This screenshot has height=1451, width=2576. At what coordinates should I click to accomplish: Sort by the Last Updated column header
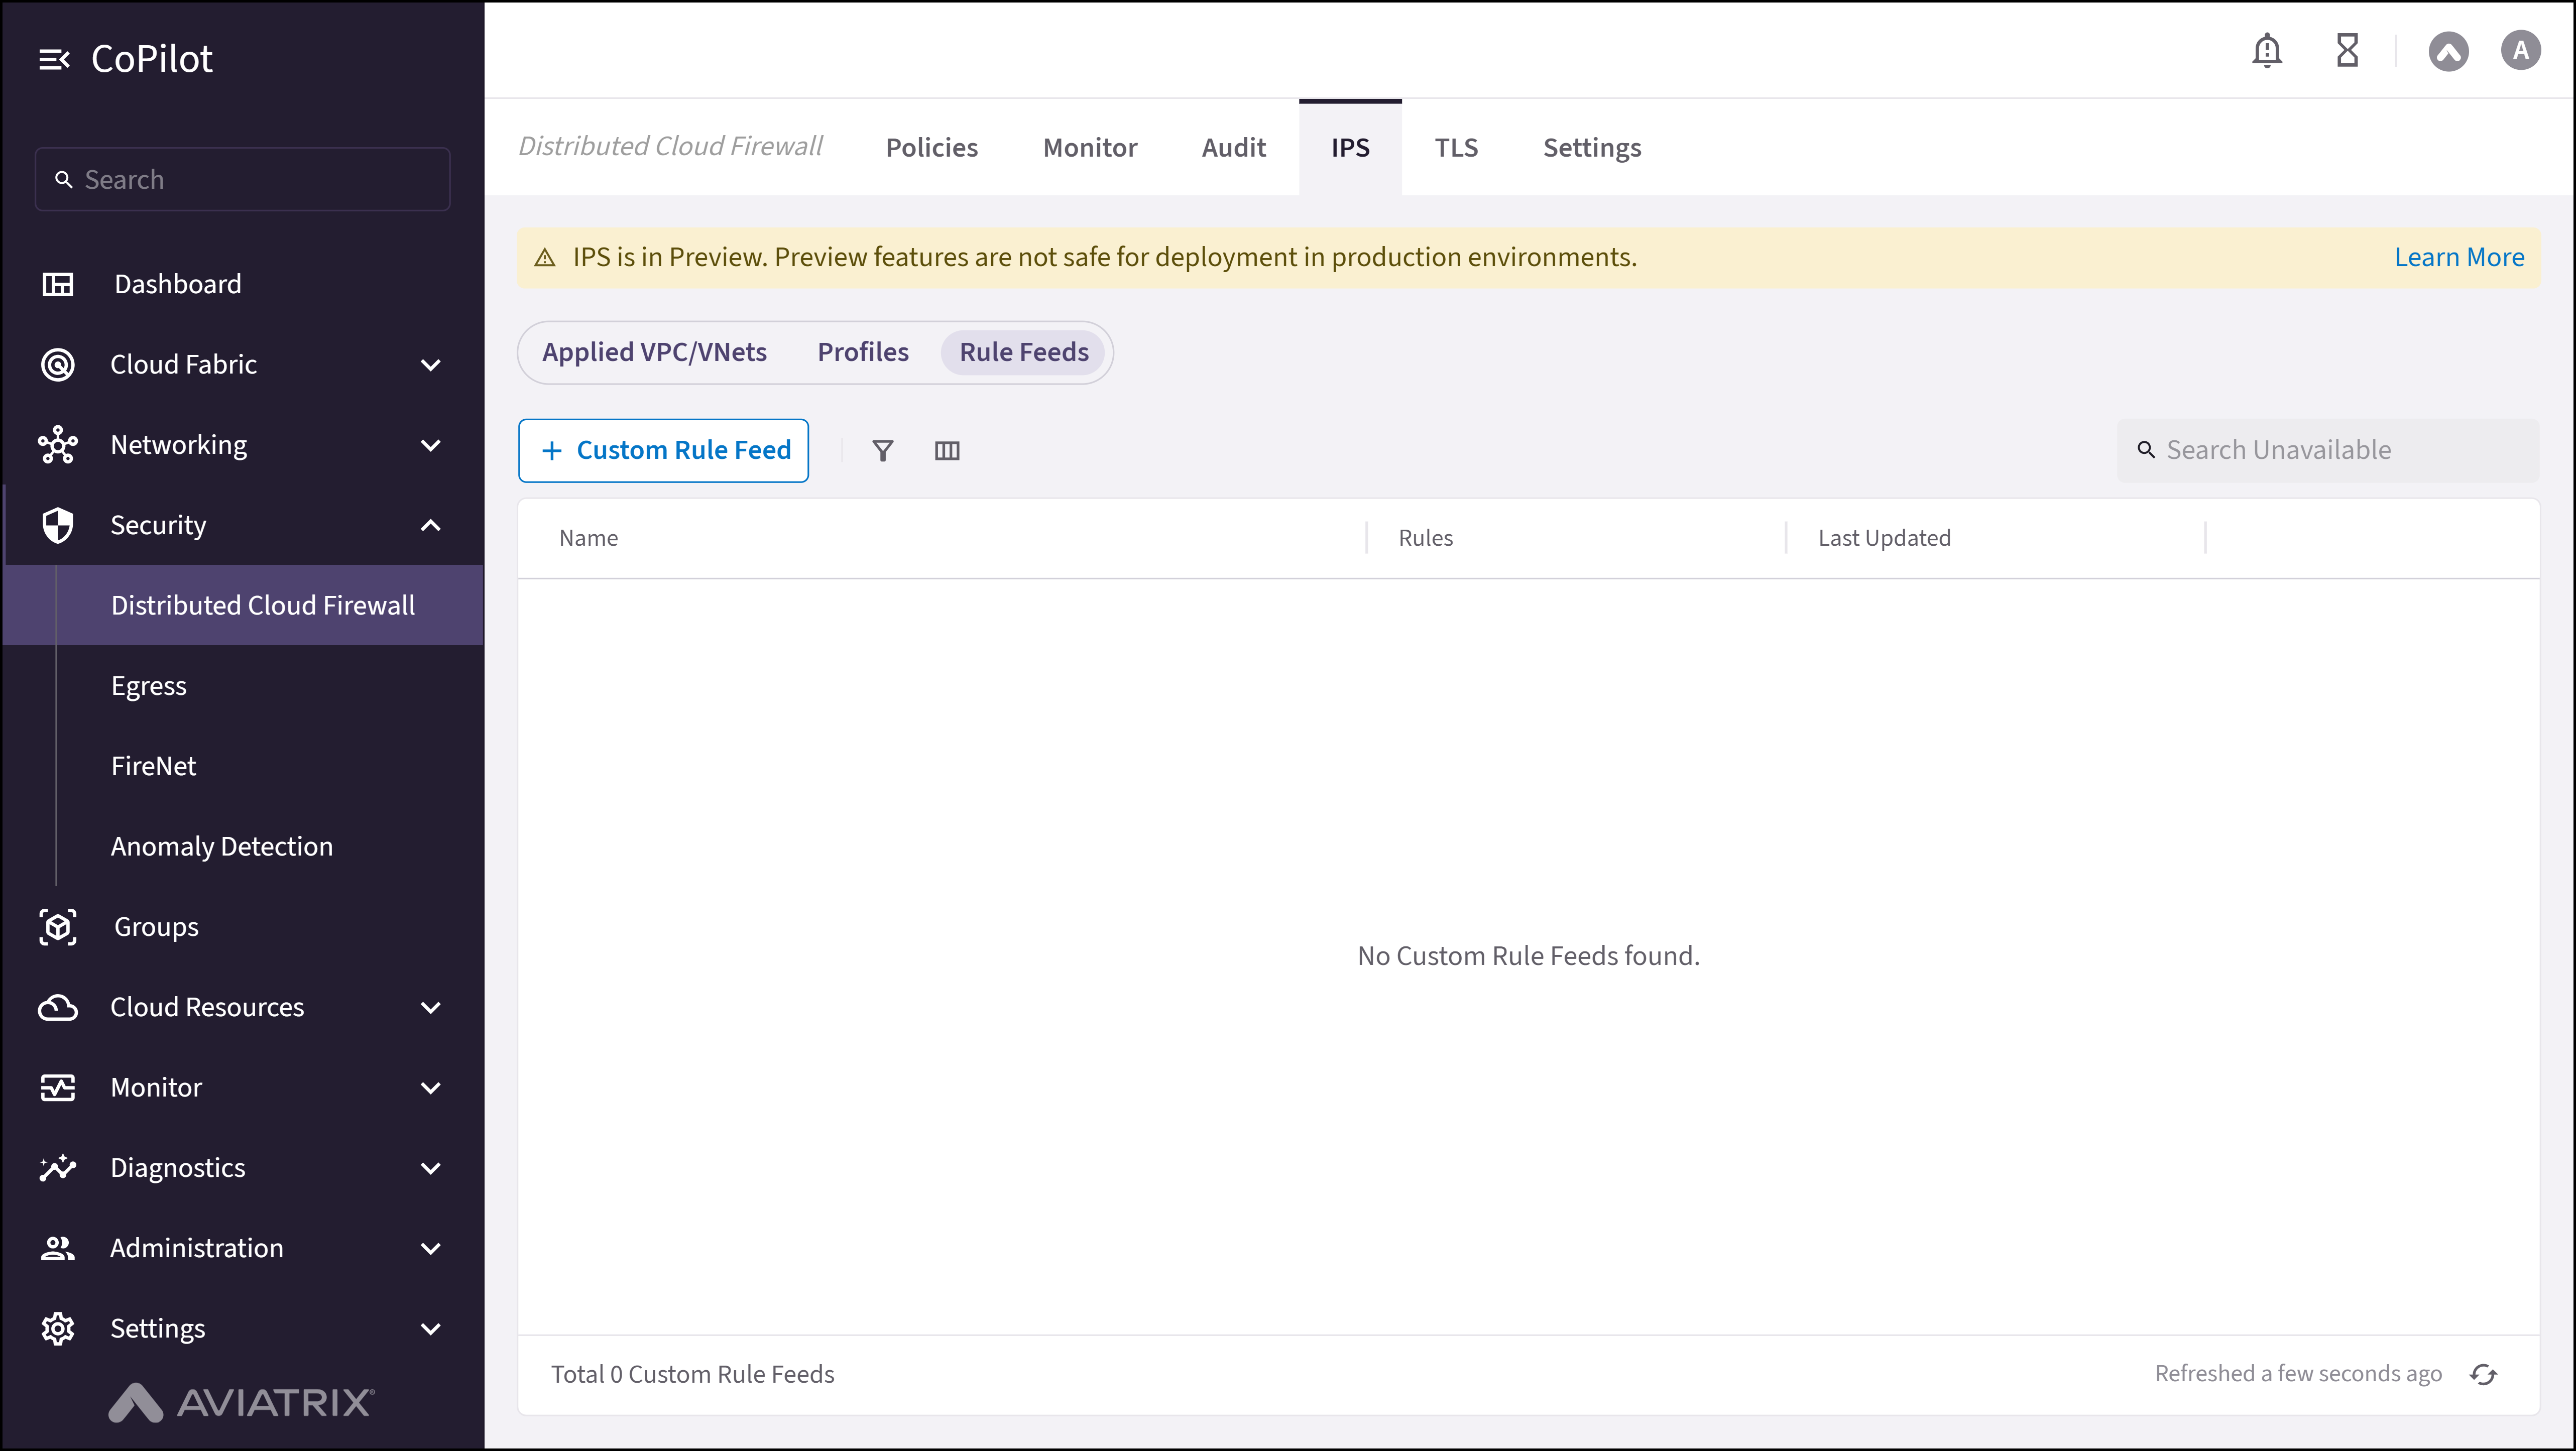coord(1884,538)
